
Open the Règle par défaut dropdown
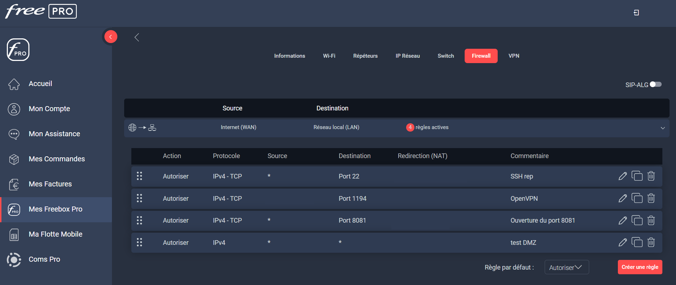point(566,267)
